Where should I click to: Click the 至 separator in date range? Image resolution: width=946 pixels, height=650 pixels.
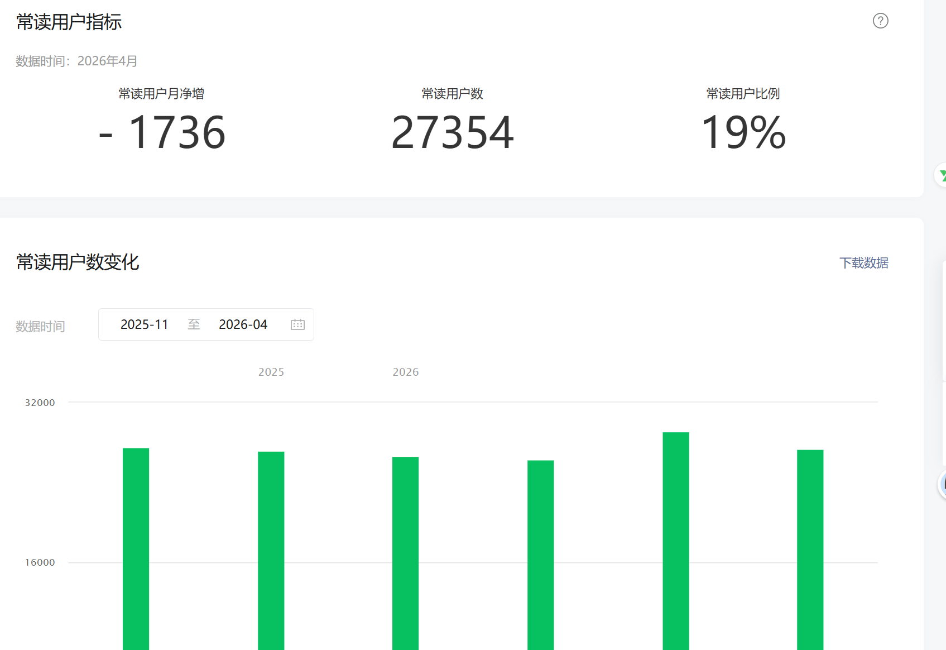194,324
